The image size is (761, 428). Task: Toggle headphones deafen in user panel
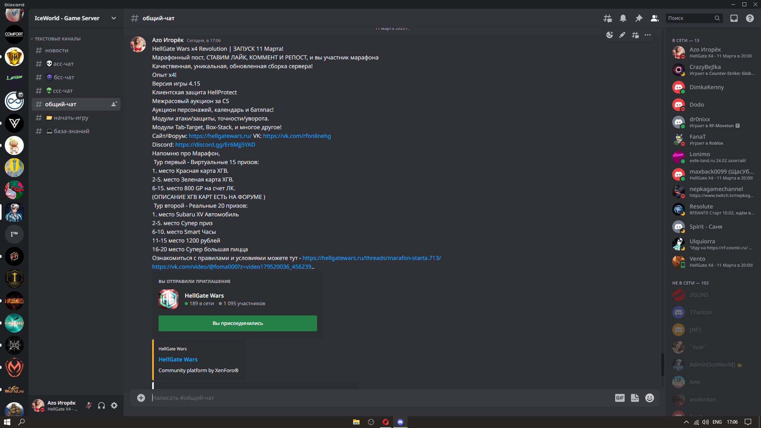(x=101, y=405)
